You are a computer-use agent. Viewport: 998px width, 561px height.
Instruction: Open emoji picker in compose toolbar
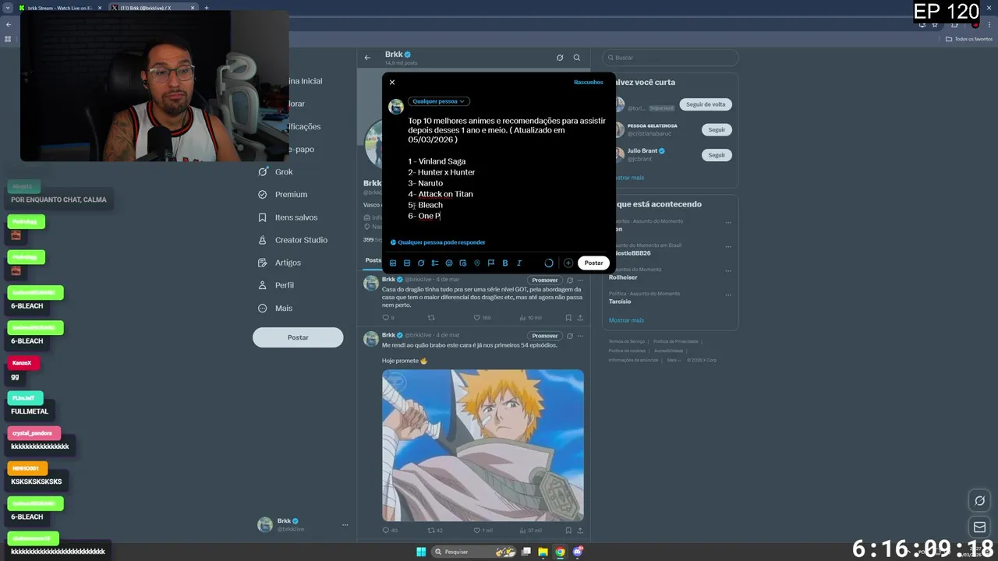pyautogui.click(x=449, y=263)
